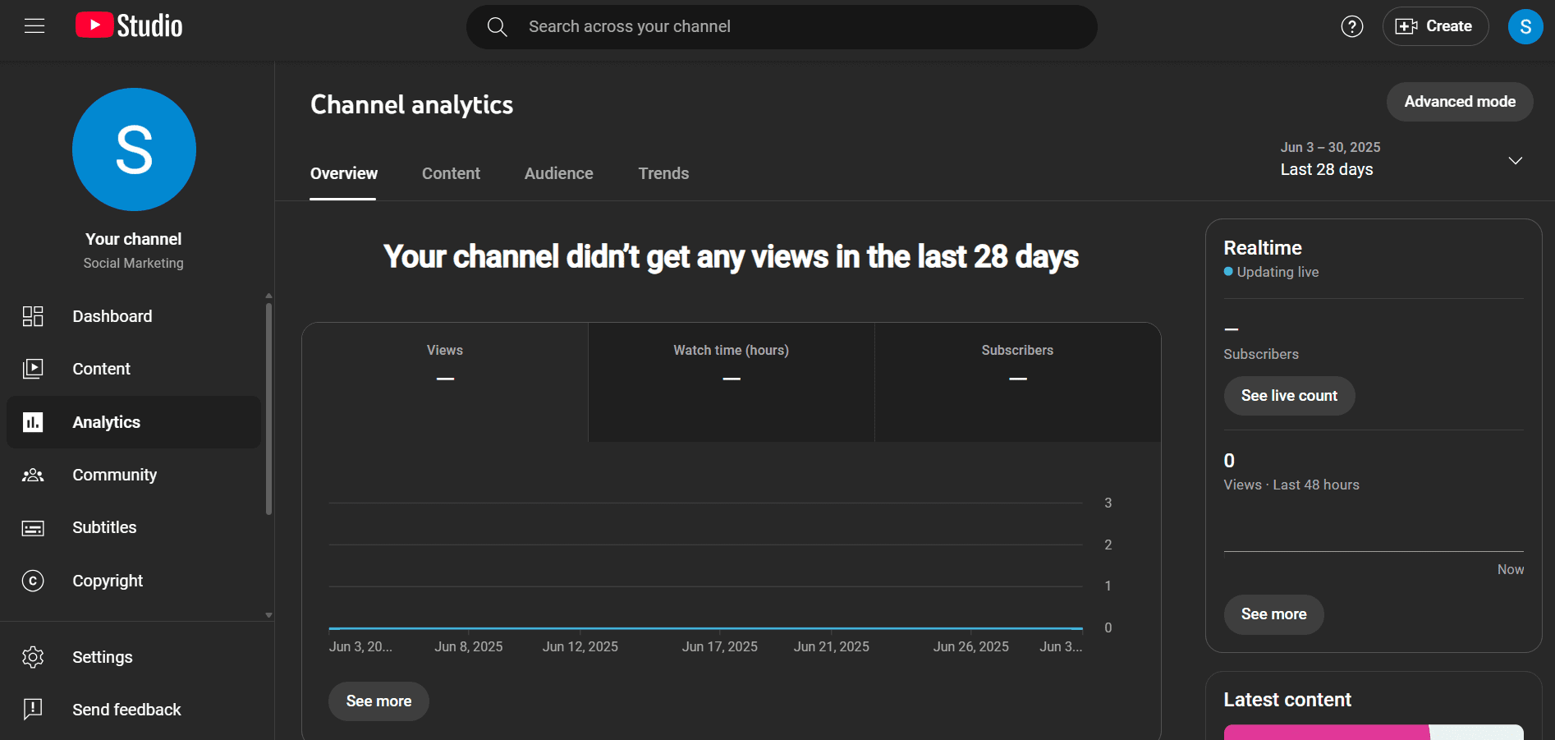Expand the date range selector
Viewport: 1555px width, 740px height.
coord(1515,159)
